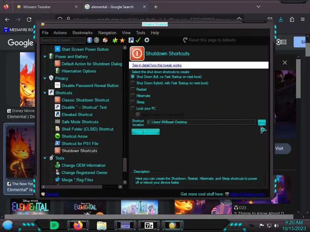Open the winaero.com link

coord(247,194)
